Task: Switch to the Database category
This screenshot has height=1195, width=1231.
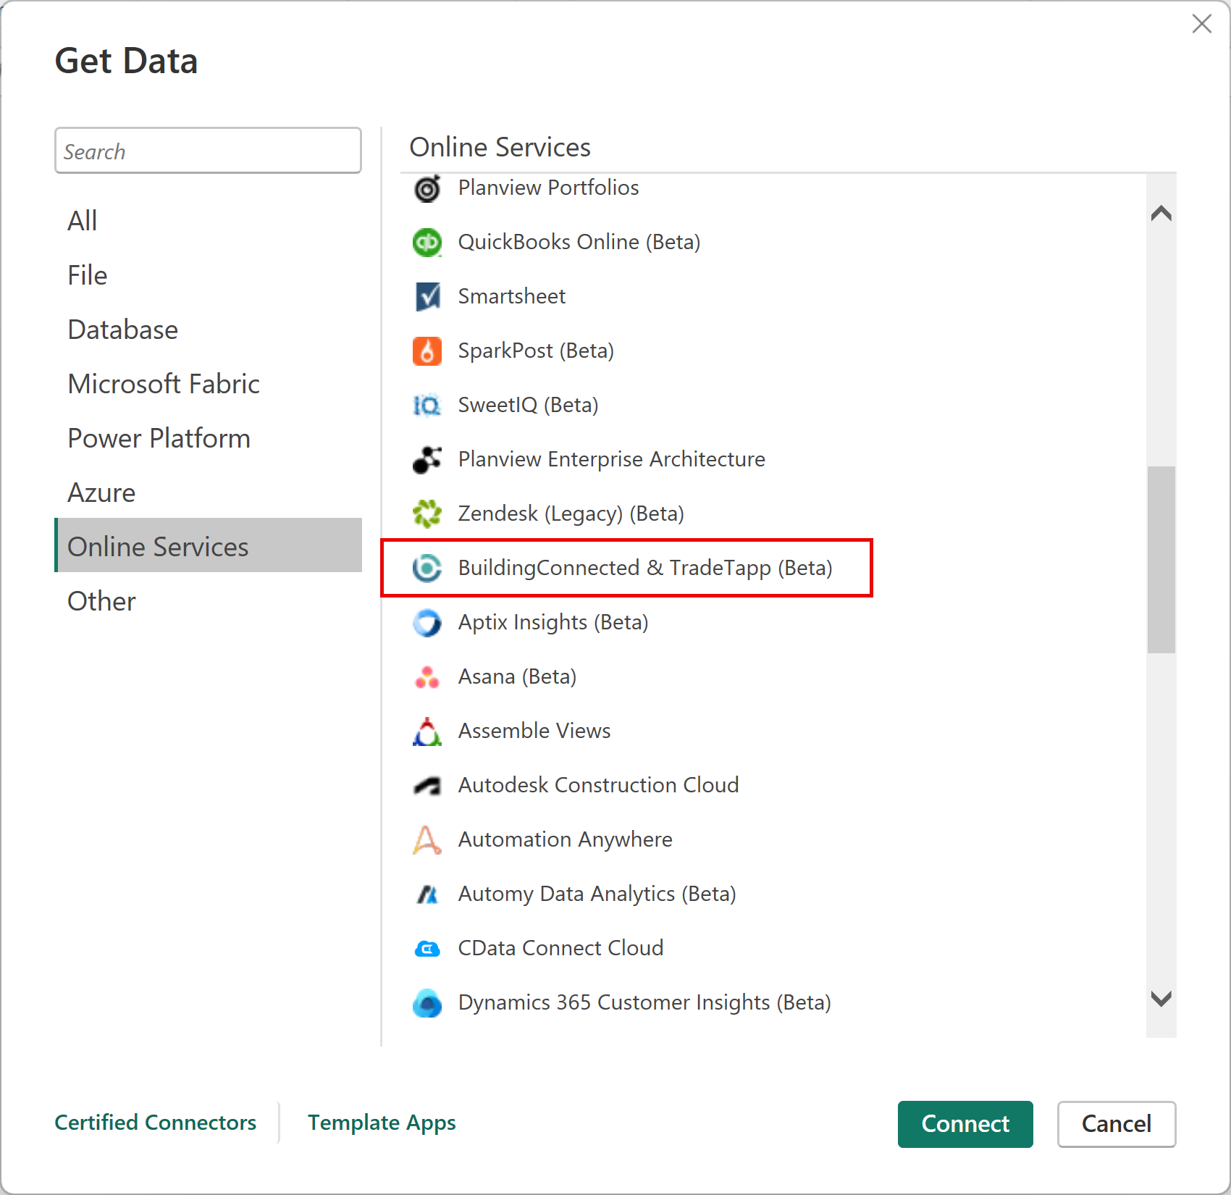Action: [x=122, y=330]
